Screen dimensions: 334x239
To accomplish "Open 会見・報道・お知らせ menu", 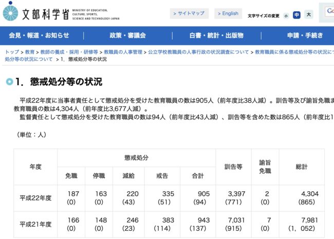I will [39, 35].
